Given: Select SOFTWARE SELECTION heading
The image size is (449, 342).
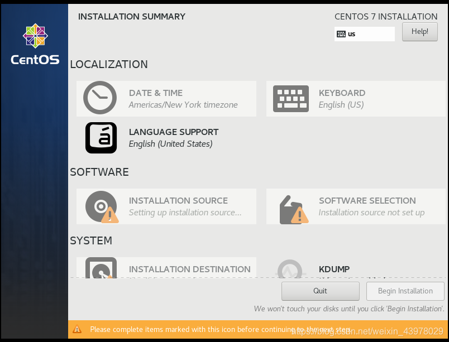Looking at the screenshot, I should [367, 200].
